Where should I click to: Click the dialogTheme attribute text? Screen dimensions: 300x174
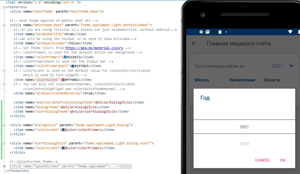48,107
